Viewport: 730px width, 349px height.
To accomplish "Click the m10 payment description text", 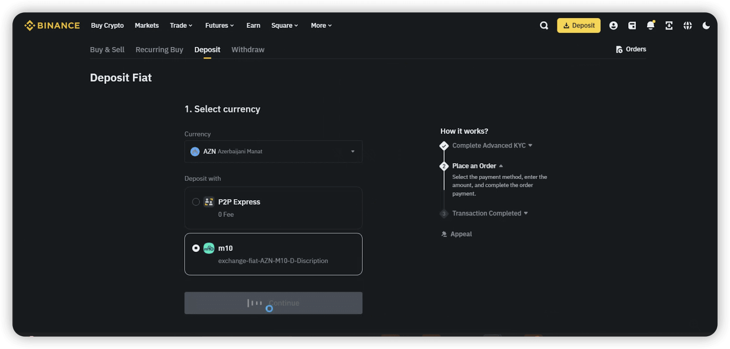I will [x=273, y=261].
